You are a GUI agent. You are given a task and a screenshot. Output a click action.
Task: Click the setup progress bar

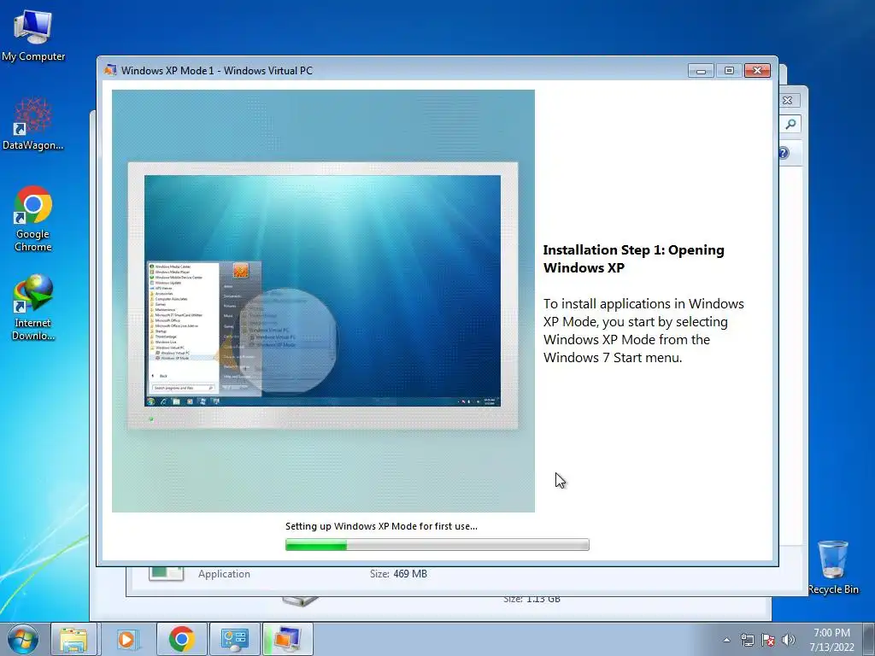coord(437,544)
